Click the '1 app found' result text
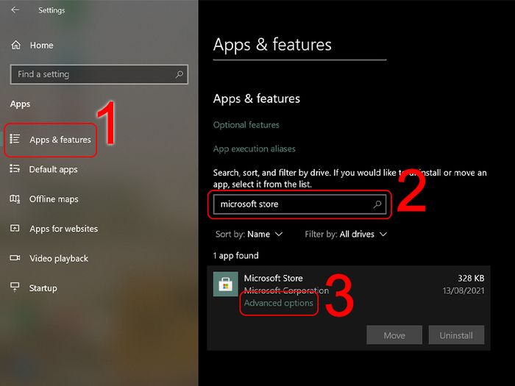 click(236, 256)
